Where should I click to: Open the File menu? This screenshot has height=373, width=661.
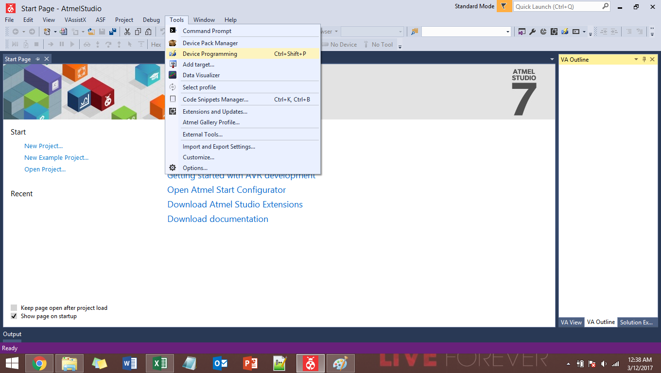[9, 19]
